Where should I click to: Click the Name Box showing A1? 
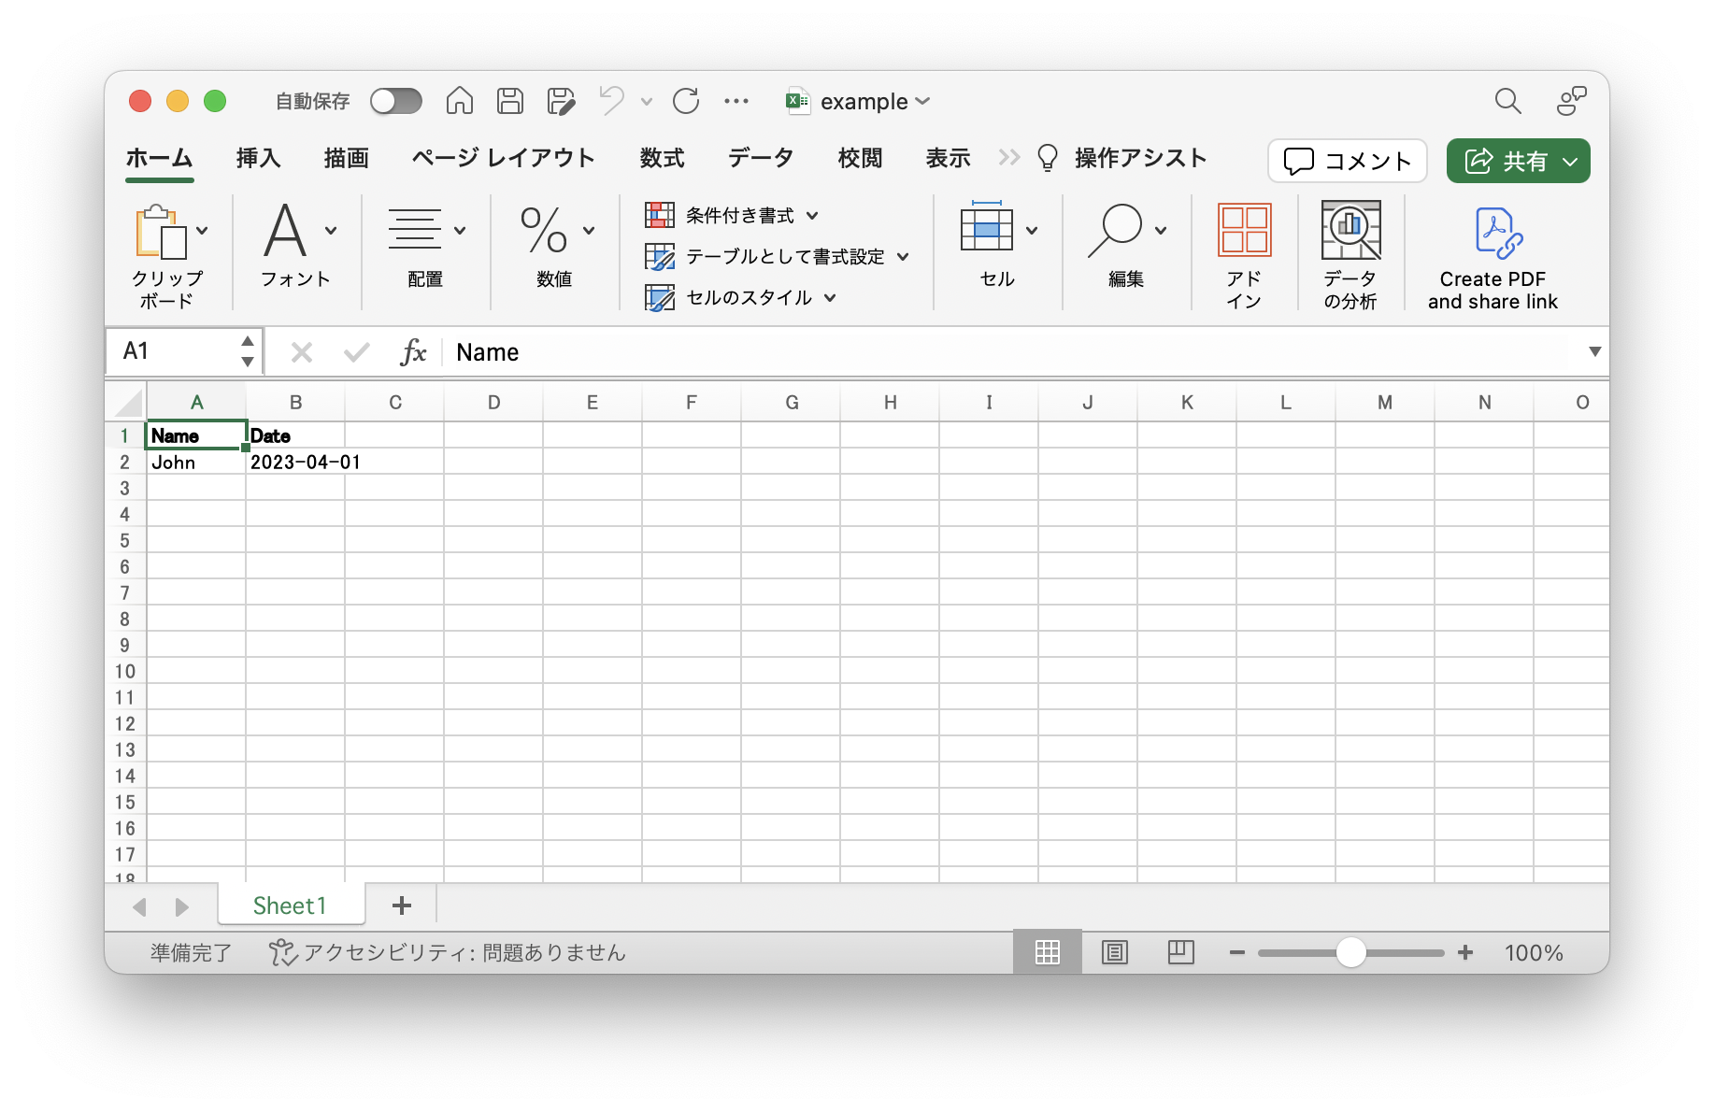(174, 351)
